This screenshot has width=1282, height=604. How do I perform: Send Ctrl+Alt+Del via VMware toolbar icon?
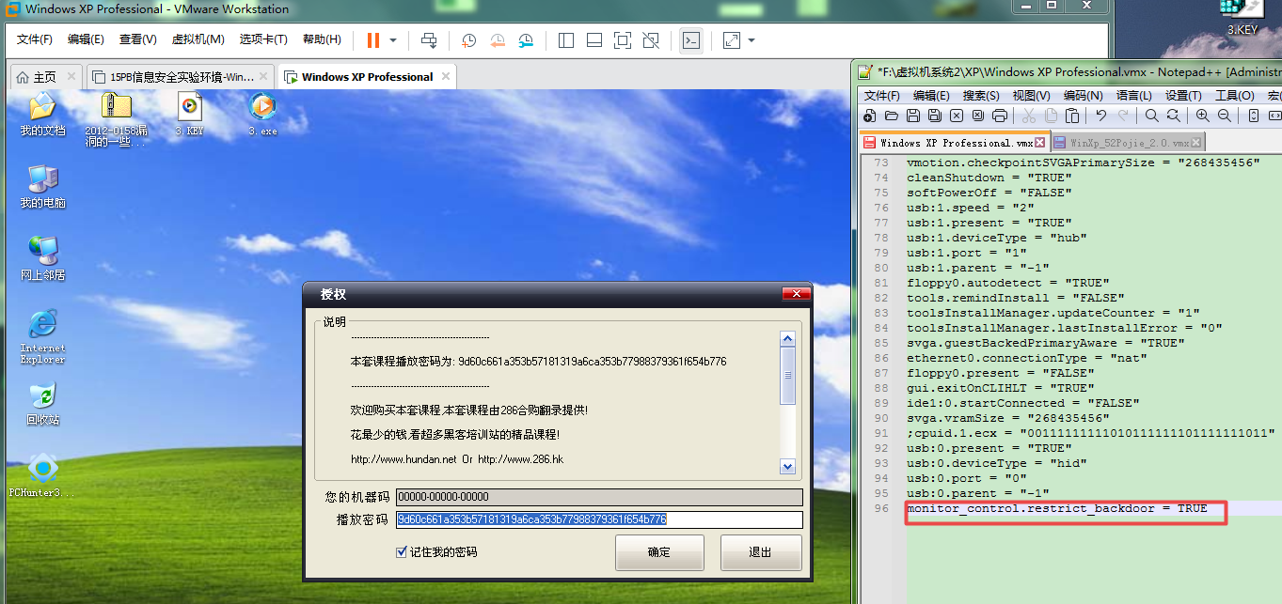429,40
